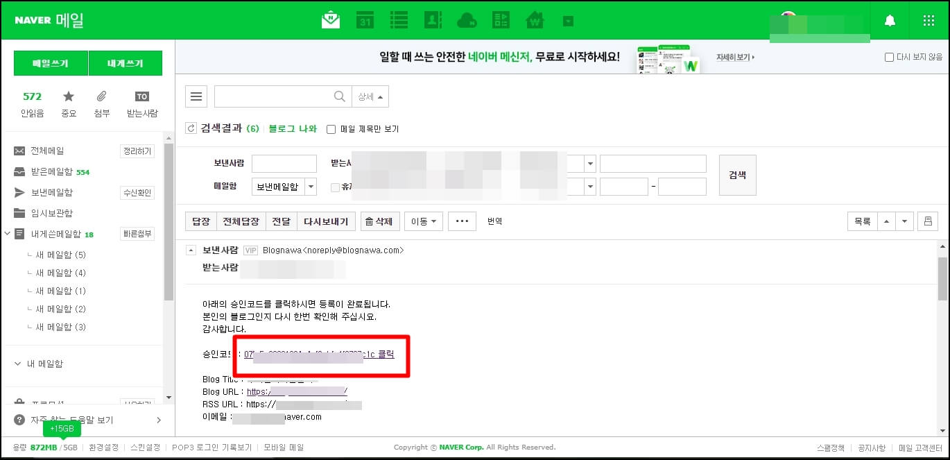950x460 pixels.
Task: Expand the header more-services arrow
Action: pyautogui.click(x=569, y=22)
